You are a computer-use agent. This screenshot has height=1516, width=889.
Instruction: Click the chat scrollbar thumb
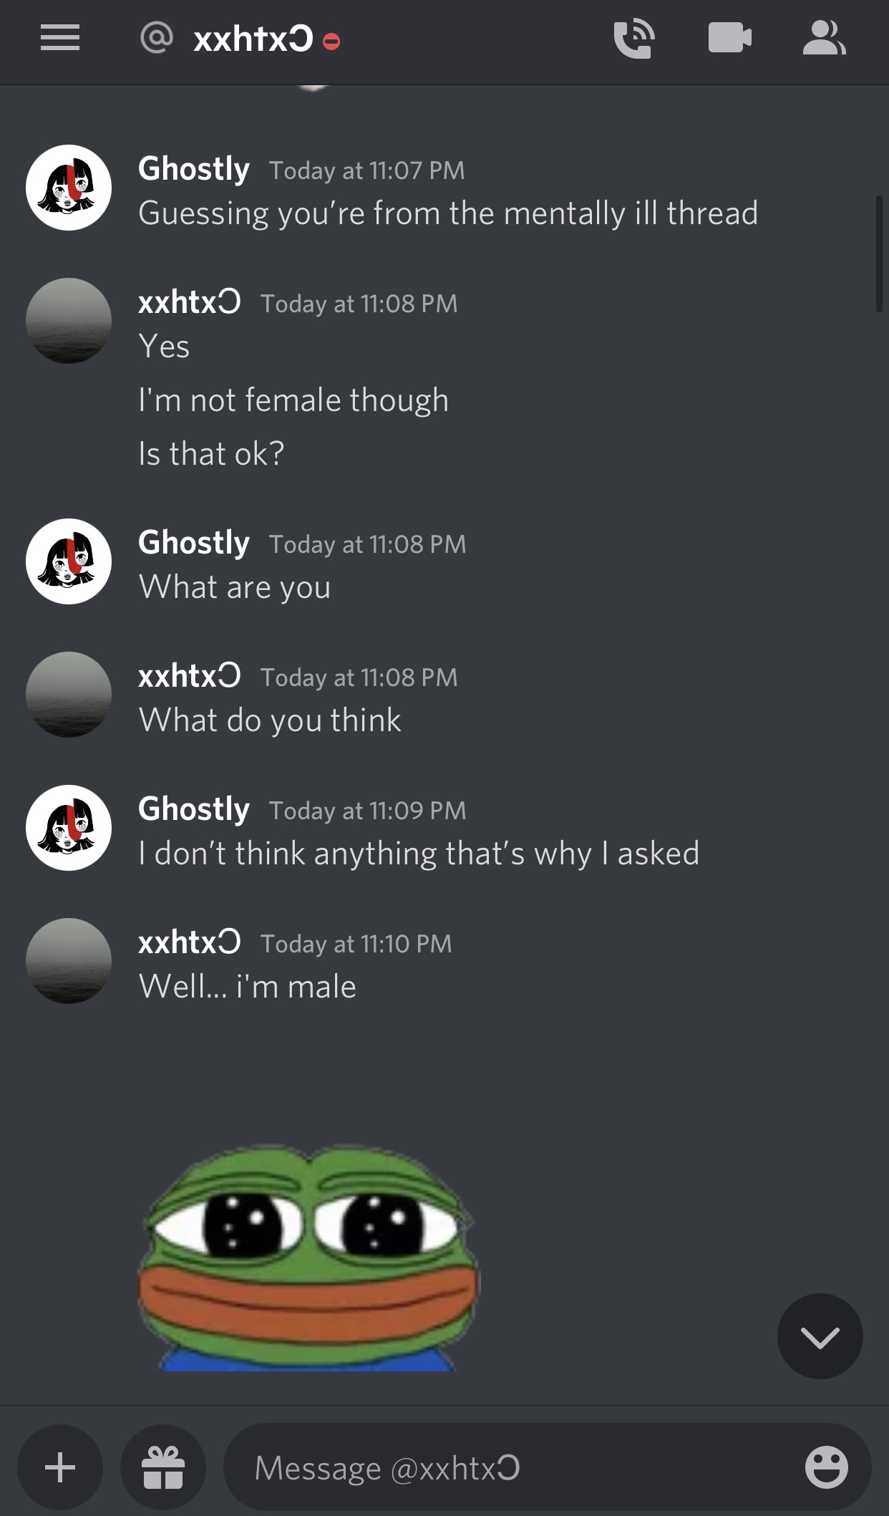(879, 254)
